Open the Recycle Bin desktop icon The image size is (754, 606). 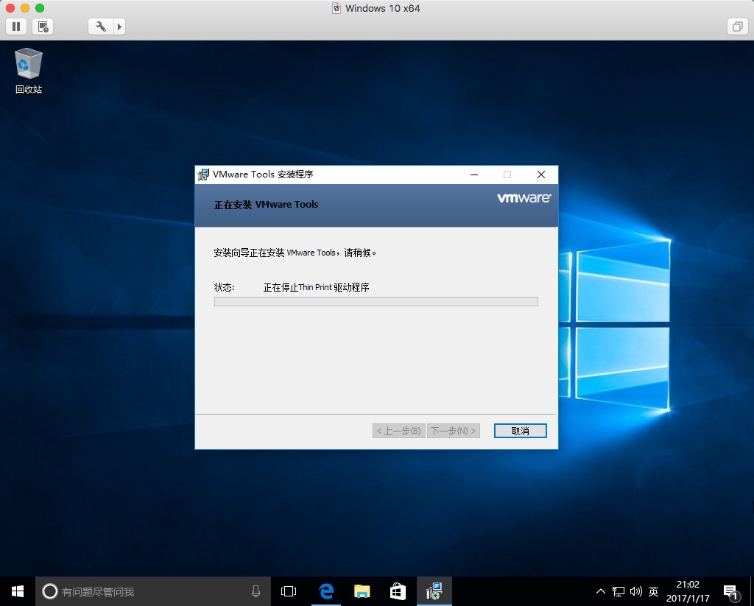click(x=29, y=71)
